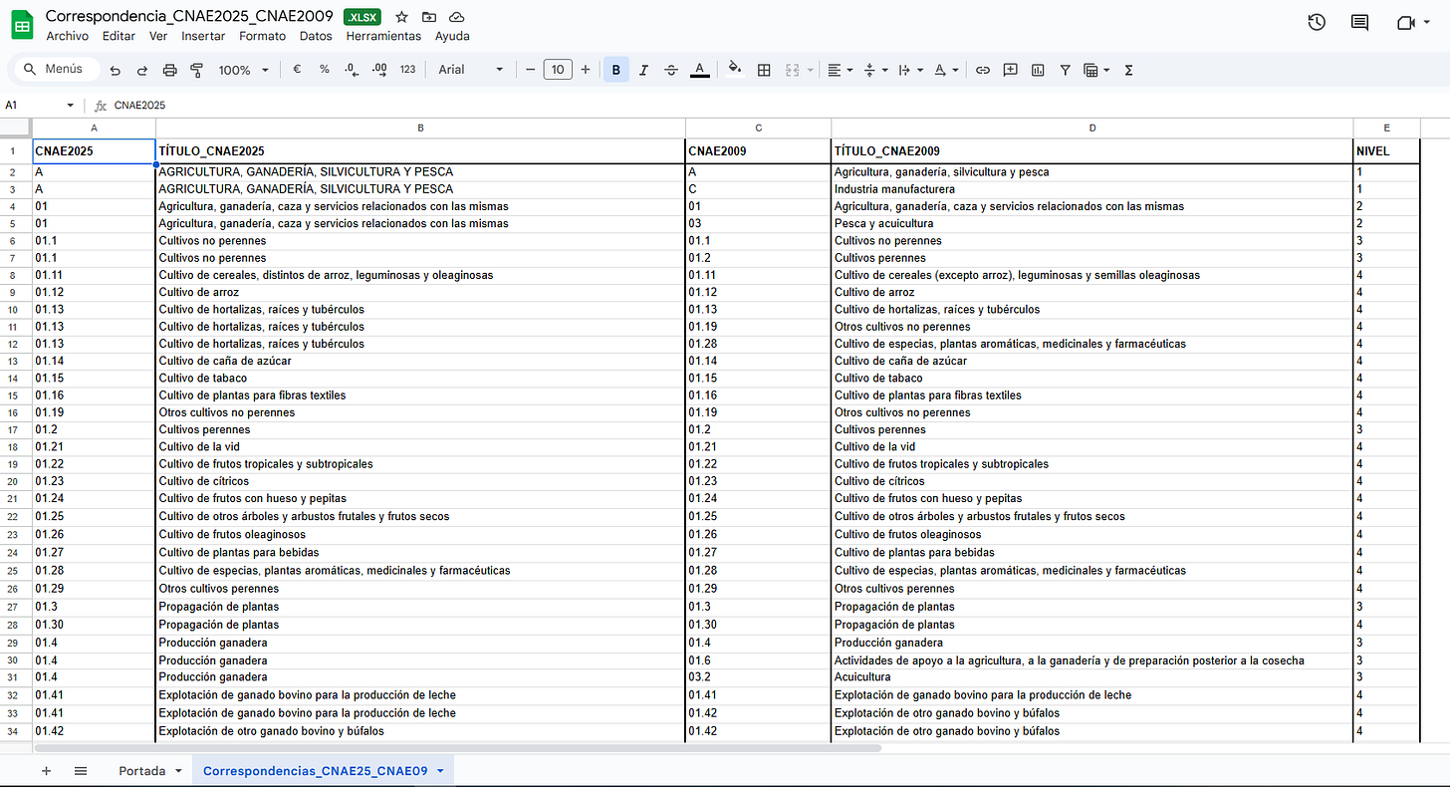The width and height of the screenshot is (1450, 787).
Task: Open horizontal align dropdown
Action: 840,70
